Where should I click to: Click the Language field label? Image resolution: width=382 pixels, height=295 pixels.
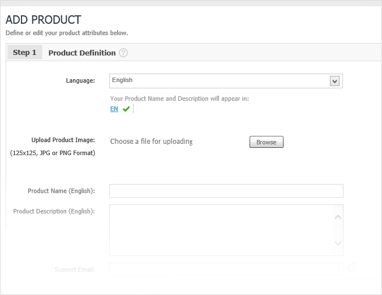coord(80,80)
